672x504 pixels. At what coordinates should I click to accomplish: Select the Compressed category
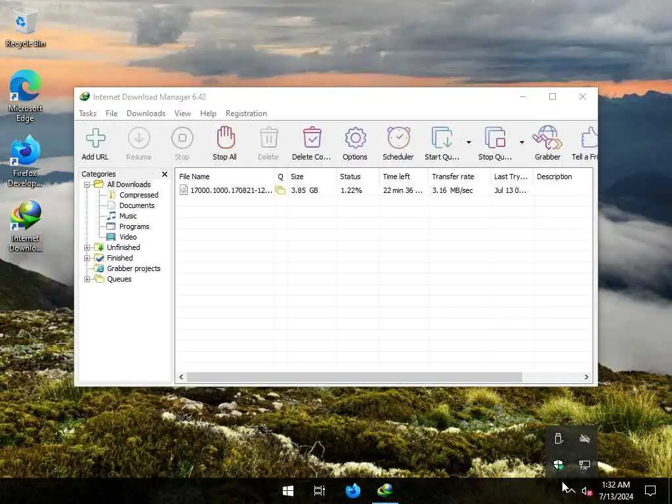(138, 195)
